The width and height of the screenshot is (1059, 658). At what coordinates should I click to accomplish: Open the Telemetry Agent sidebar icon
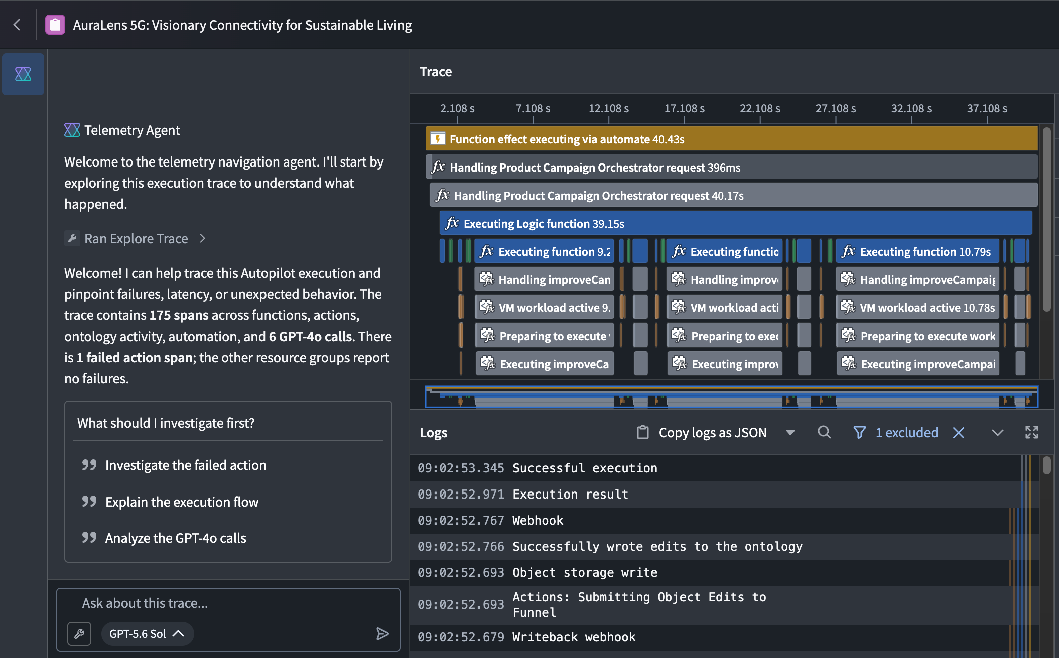[23, 74]
